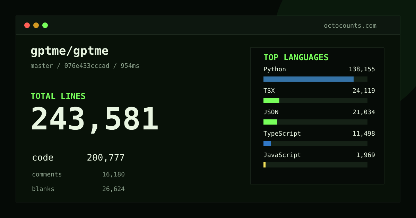Image resolution: width=416 pixels, height=218 pixels.
Task: Click the green TSX progress bar
Action: click(271, 100)
